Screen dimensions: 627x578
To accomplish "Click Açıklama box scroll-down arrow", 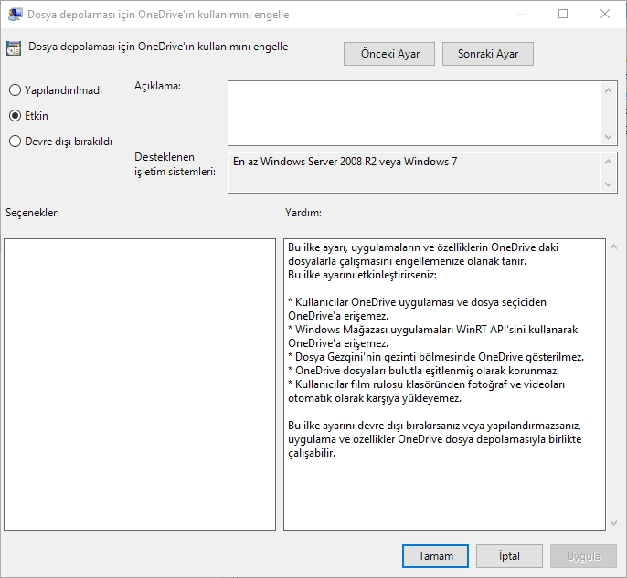I will pyautogui.click(x=608, y=137).
